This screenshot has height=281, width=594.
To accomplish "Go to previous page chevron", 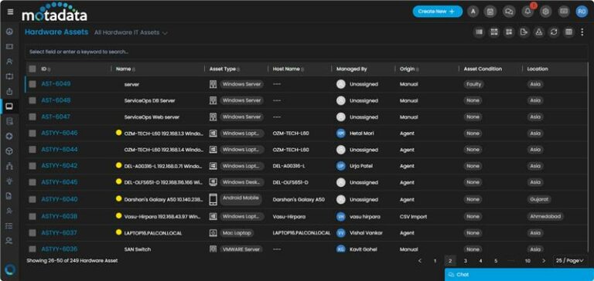I will [420, 261].
